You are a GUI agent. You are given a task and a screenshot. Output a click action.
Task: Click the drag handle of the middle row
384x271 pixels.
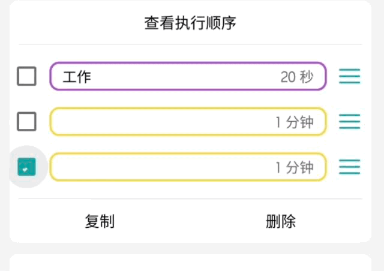click(x=349, y=122)
